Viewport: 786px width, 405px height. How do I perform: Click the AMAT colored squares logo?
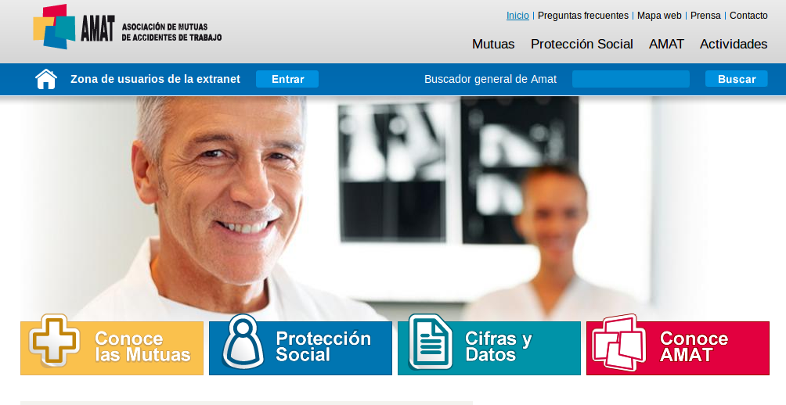pos(54,27)
